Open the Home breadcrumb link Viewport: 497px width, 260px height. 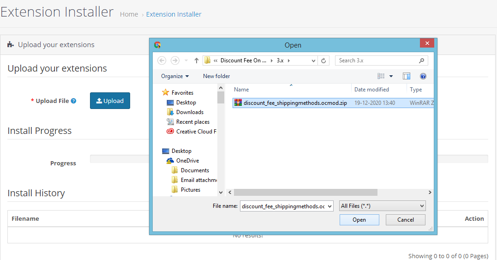pyautogui.click(x=129, y=14)
